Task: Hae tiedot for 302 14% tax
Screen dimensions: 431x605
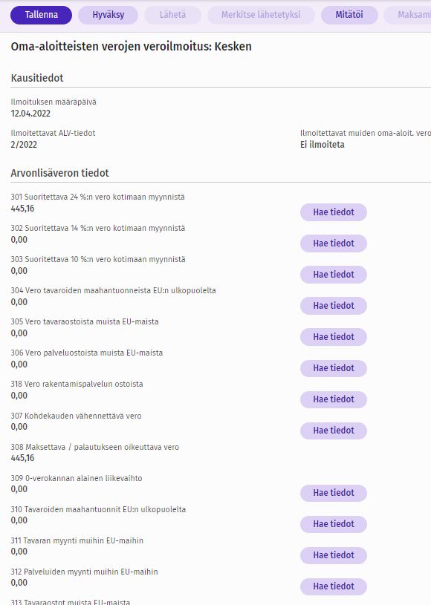Action: click(334, 243)
